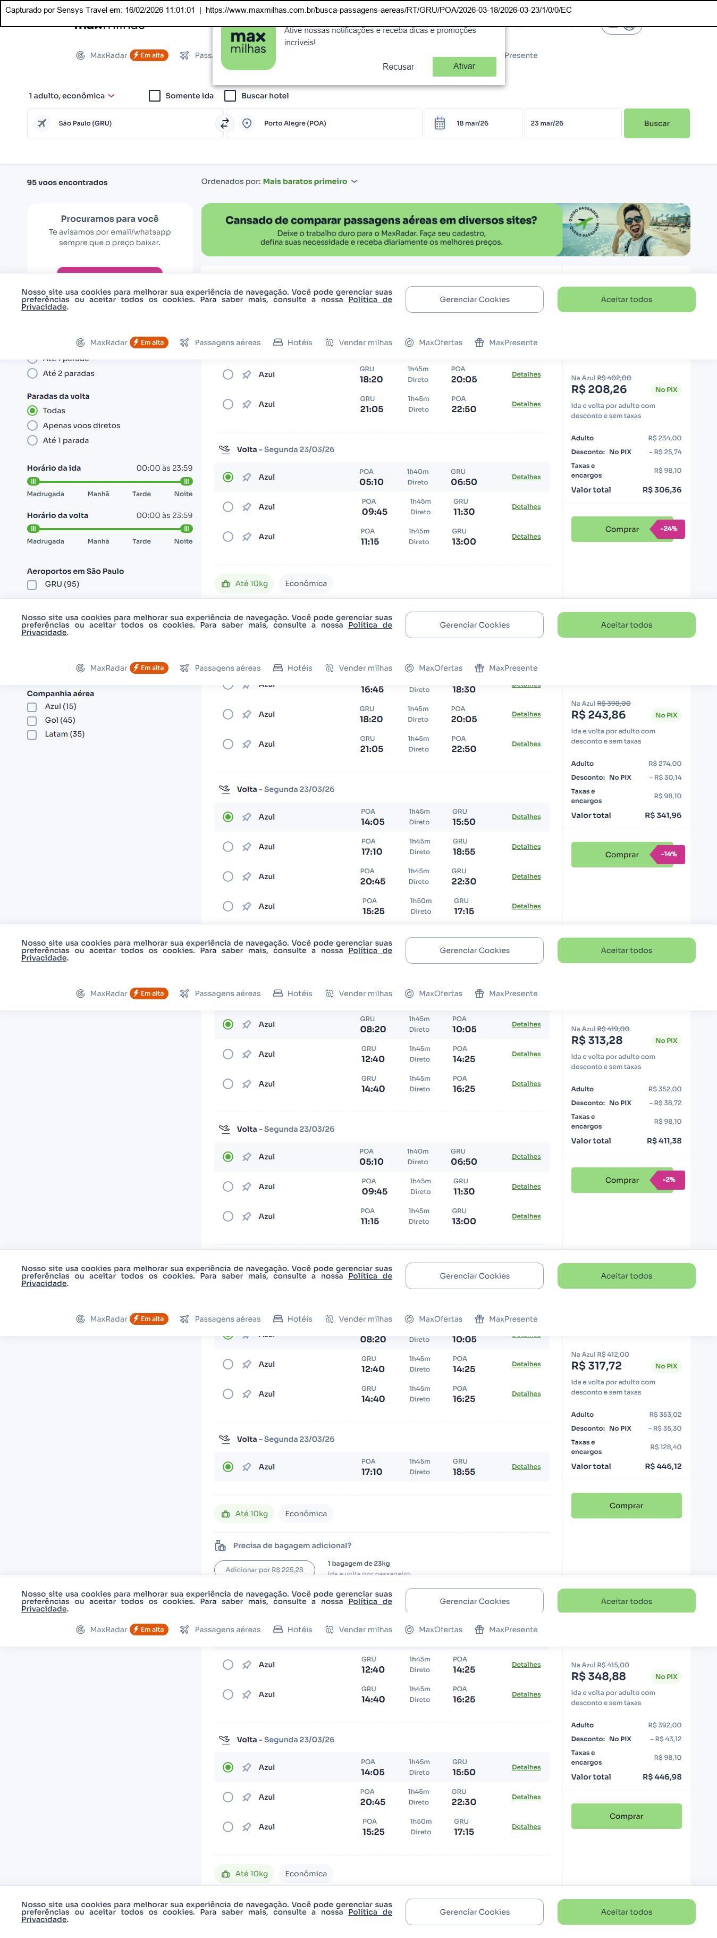
Task: Expand the 'Mais baratos primeiro' sort dropdown
Action: click(x=310, y=181)
